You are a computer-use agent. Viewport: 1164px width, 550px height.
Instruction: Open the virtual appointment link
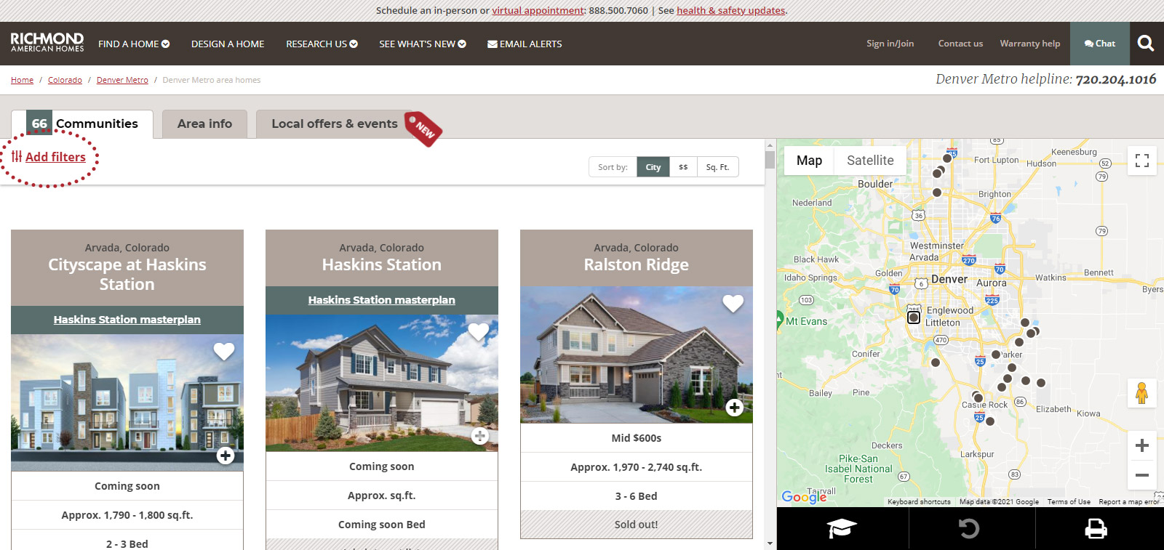click(538, 10)
